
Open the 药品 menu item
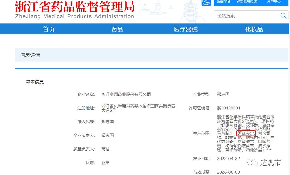[117, 29]
